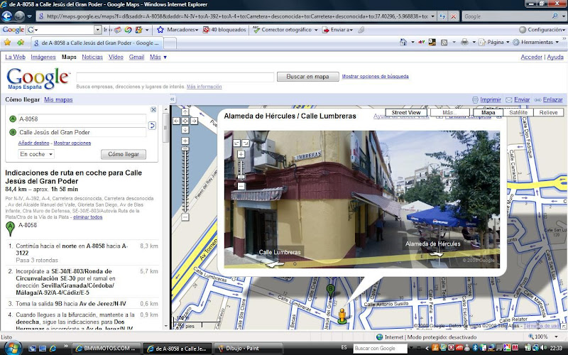Switch to 'BMWMOTOS.COM' taskbar window
Image resolution: width=568 pixels, height=355 pixels.
click(106, 349)
